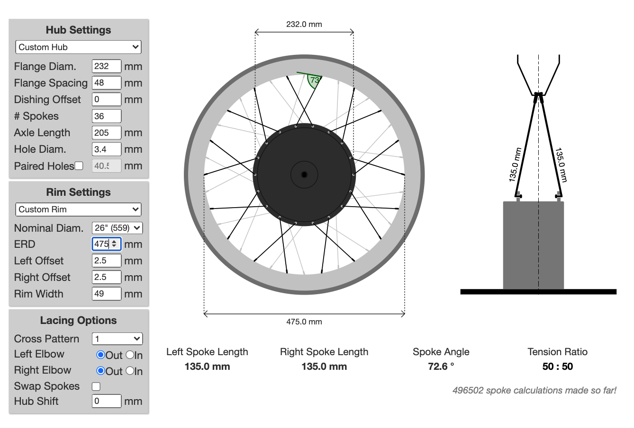Click the Hub Settings heading
Viewport: 634px width, 428px height.
click(x=78, y=30)
